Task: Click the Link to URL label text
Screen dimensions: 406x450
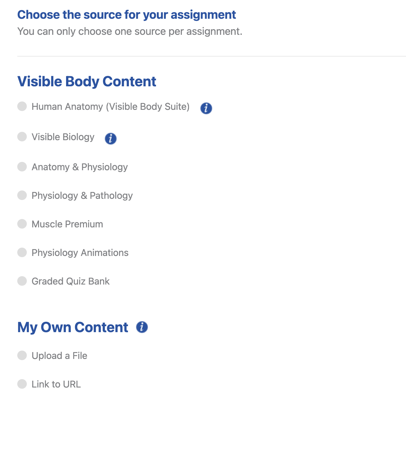Action: tap(56, 384)
